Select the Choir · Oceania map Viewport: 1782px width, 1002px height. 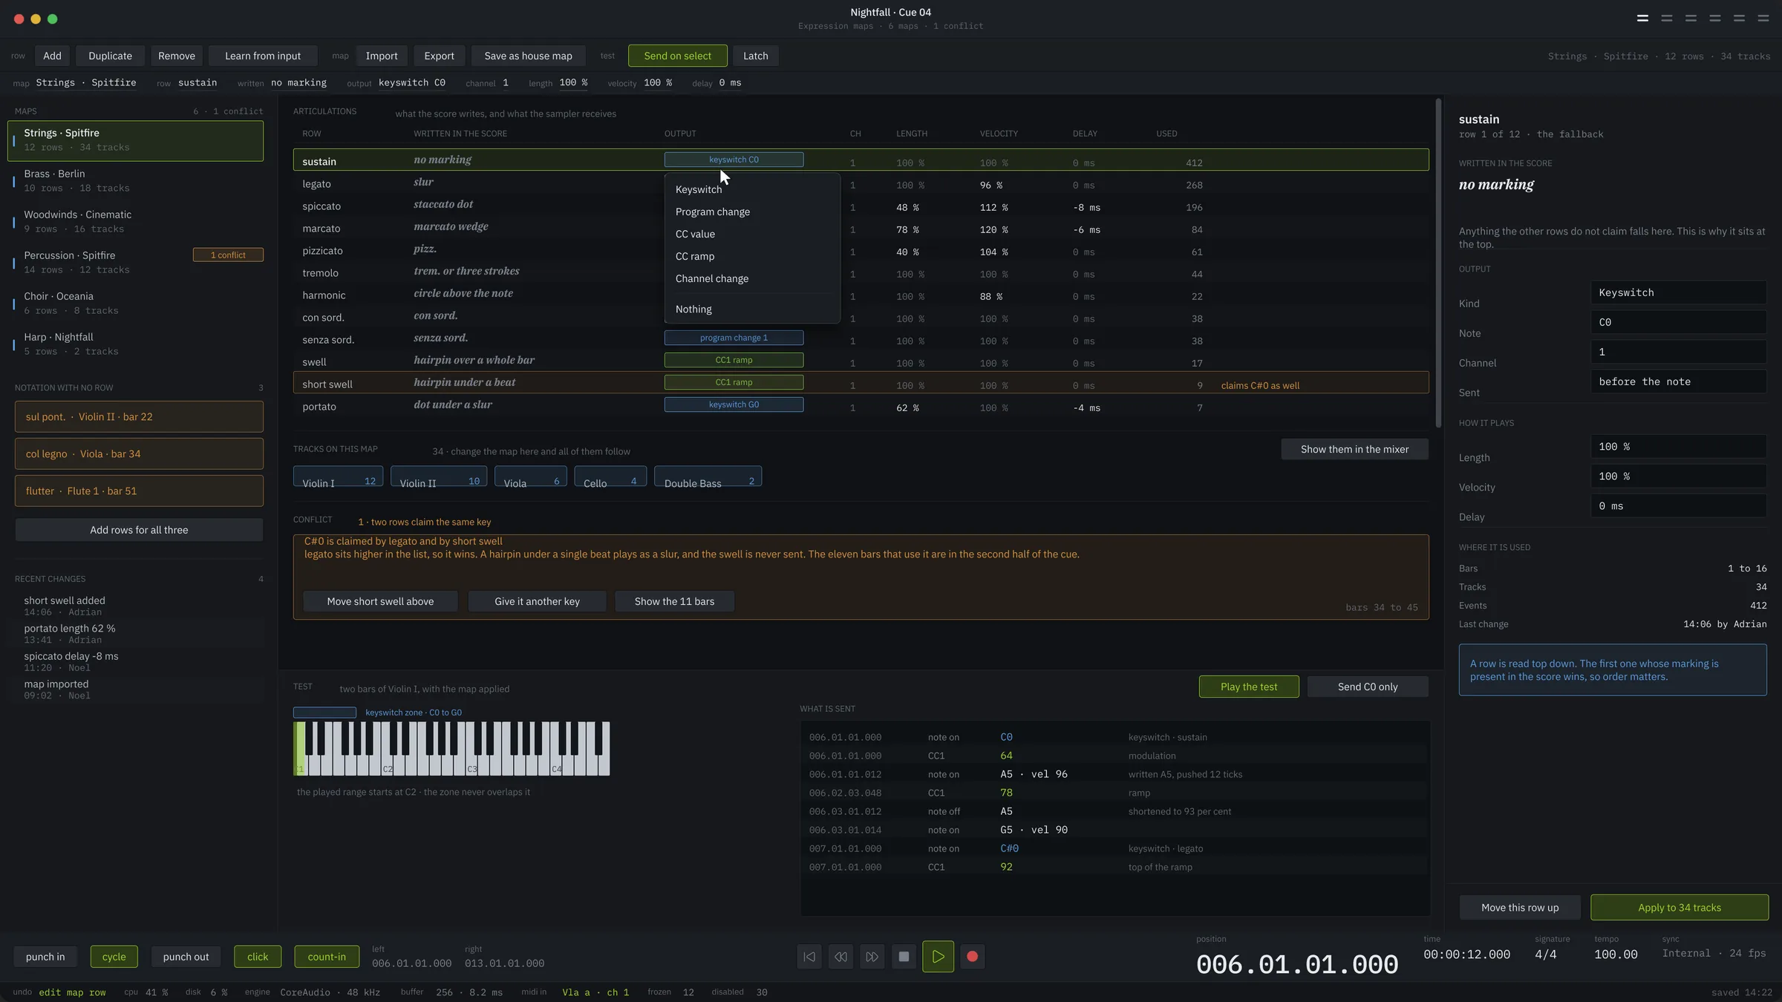[135, 304]
